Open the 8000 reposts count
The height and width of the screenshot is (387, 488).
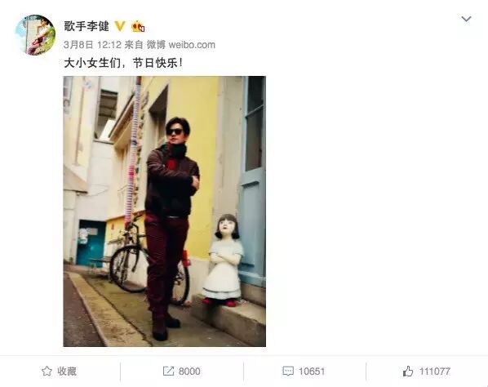click(x=189, y=371)
